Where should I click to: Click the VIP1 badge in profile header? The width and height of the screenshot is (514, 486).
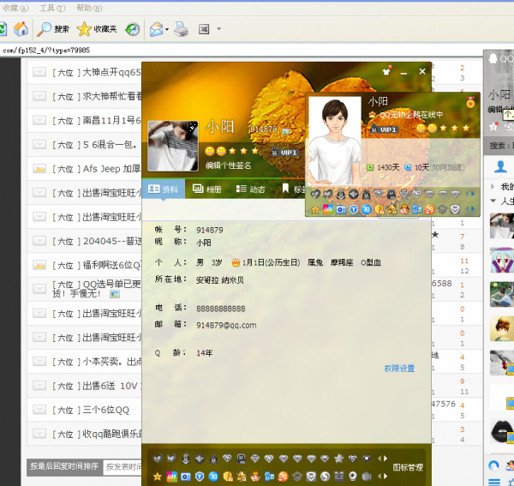tap(284, 153)
